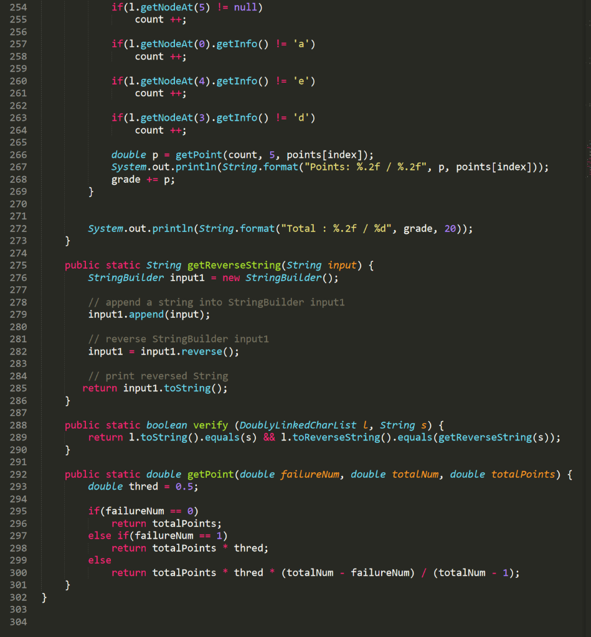The height and width of the screenshot is (637, 591).
Task: Click the DoublyLinkedCharList parameter type
Action: tap(298, 425)
